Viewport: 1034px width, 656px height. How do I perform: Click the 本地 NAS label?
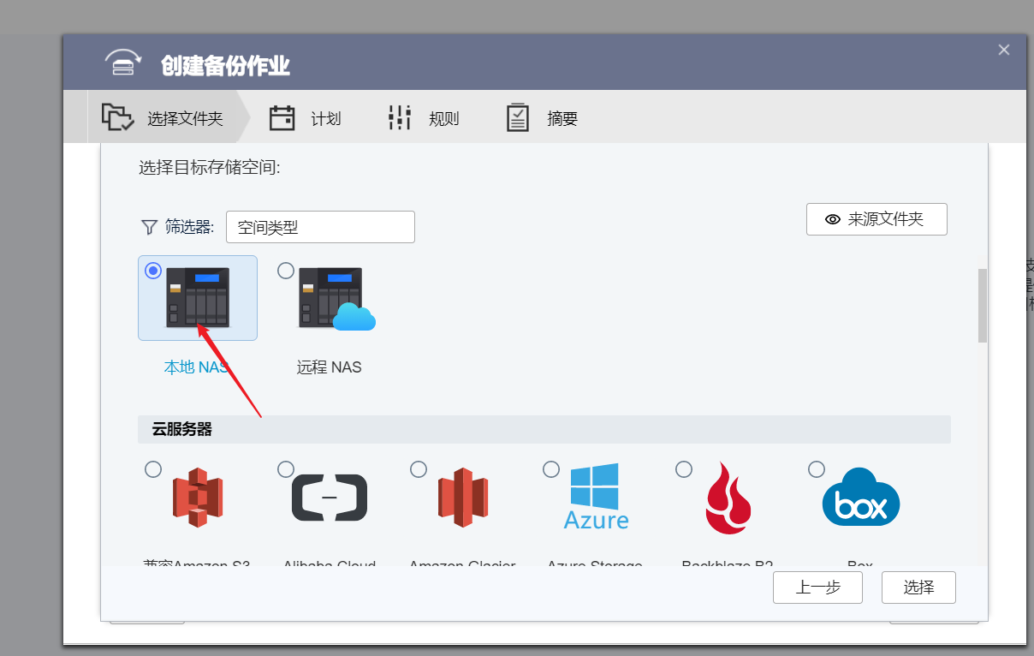tap(197, 367)
